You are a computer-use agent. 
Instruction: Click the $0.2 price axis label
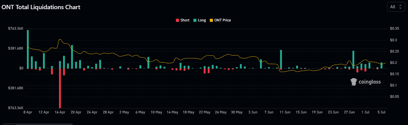[394, 63]
